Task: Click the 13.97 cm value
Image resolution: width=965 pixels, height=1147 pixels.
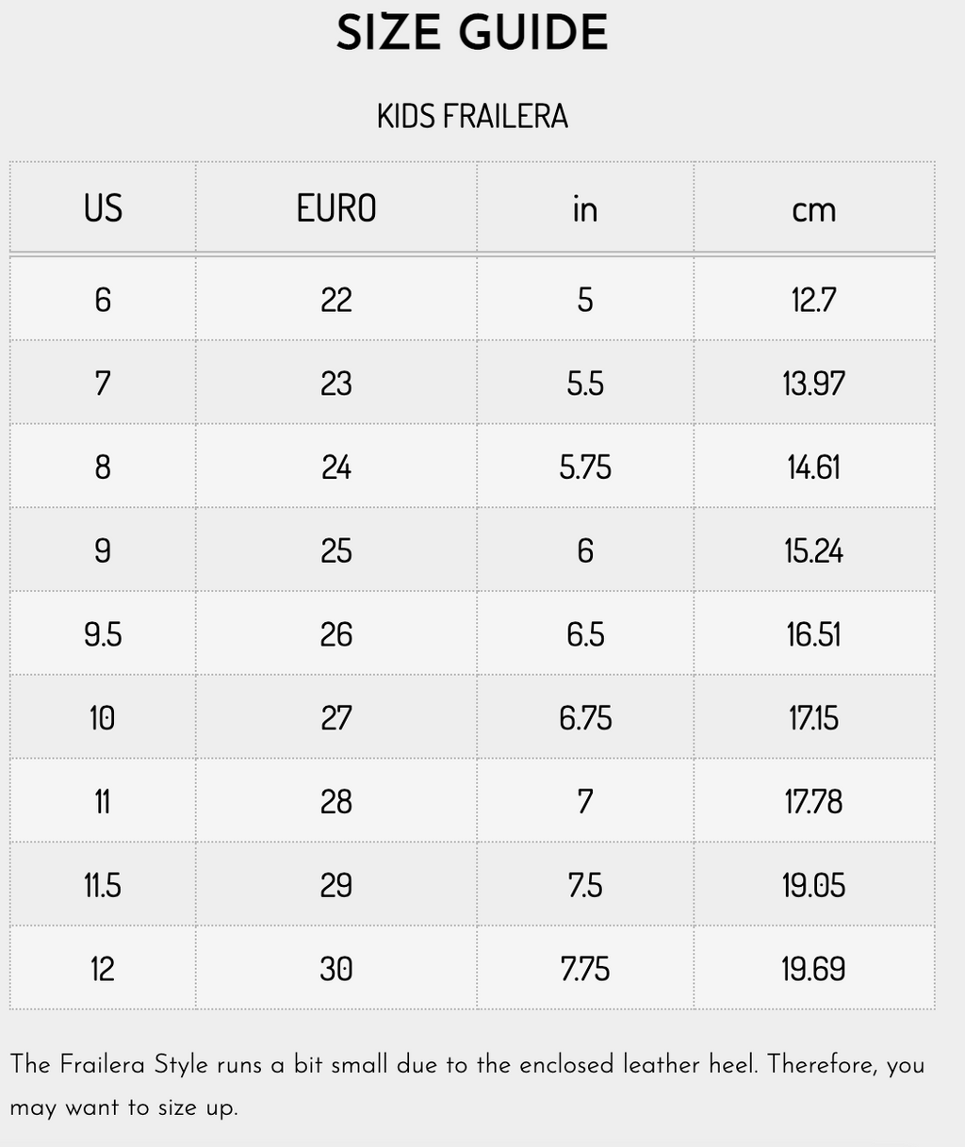Action: (813, 384)
